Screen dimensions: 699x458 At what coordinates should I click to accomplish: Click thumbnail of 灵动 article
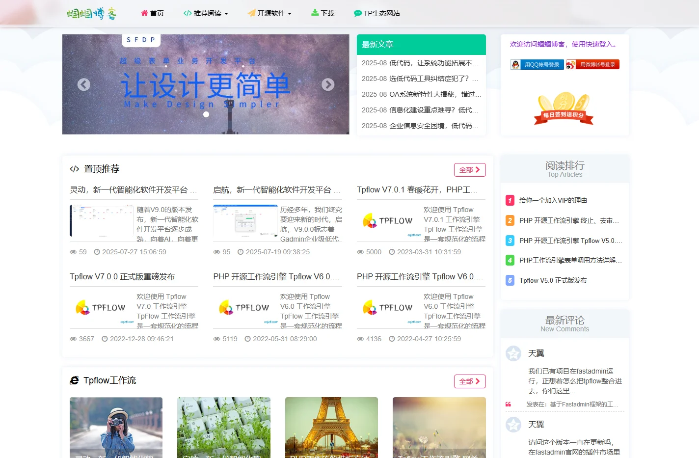pyautogui.click(x=102, y=221)
